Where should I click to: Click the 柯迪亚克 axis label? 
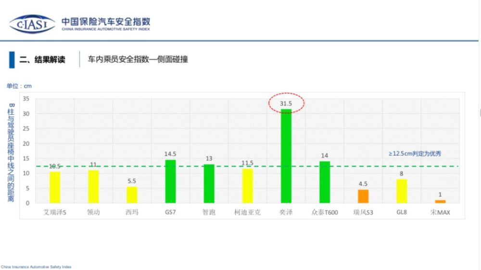[x=247, y=212]
